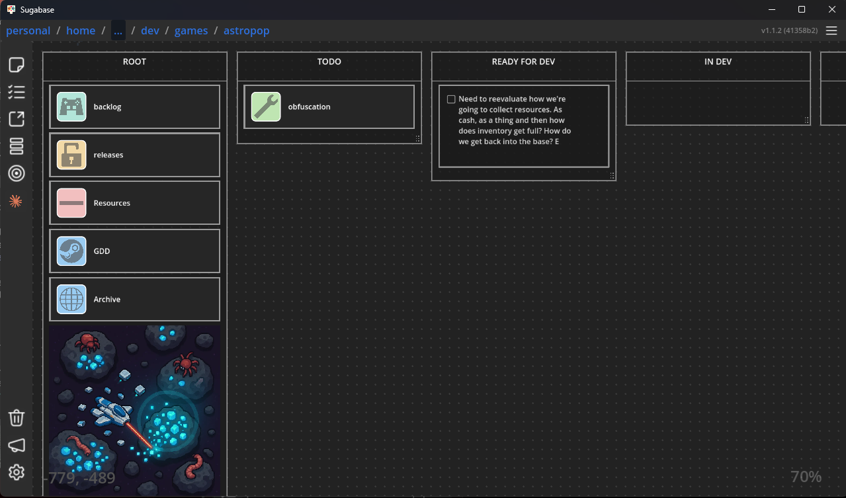Screen dimensions: 846x498
Task: Click the Steam icon on GDD card
Action: click(71, 251)
